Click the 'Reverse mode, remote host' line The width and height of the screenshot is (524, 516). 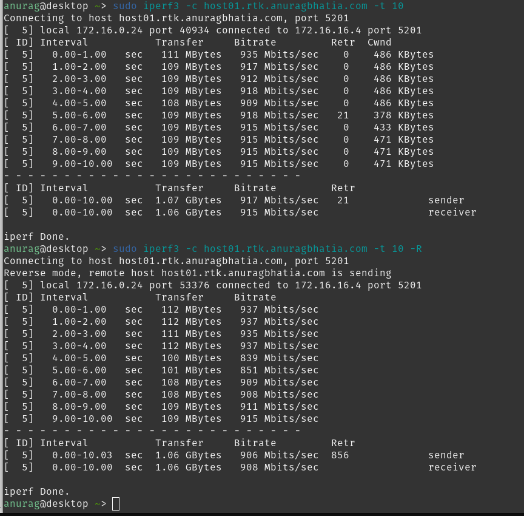[198, 273]
